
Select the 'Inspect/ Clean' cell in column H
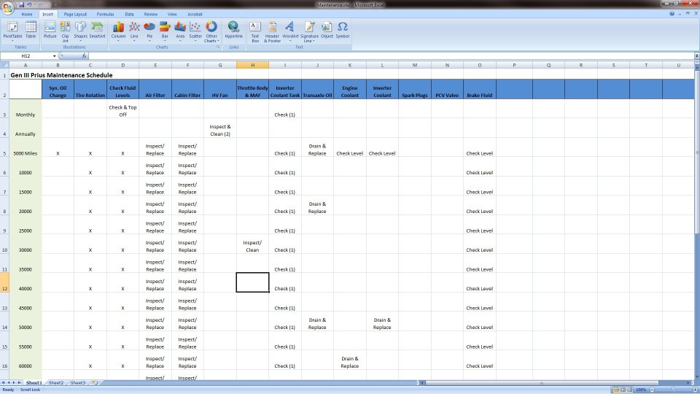point(253,244)
